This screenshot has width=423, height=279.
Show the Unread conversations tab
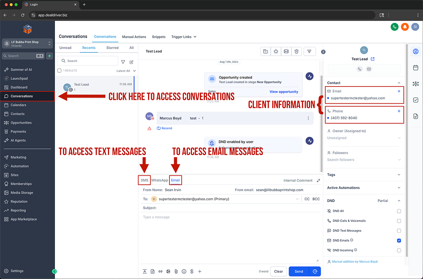coord(65,48)
